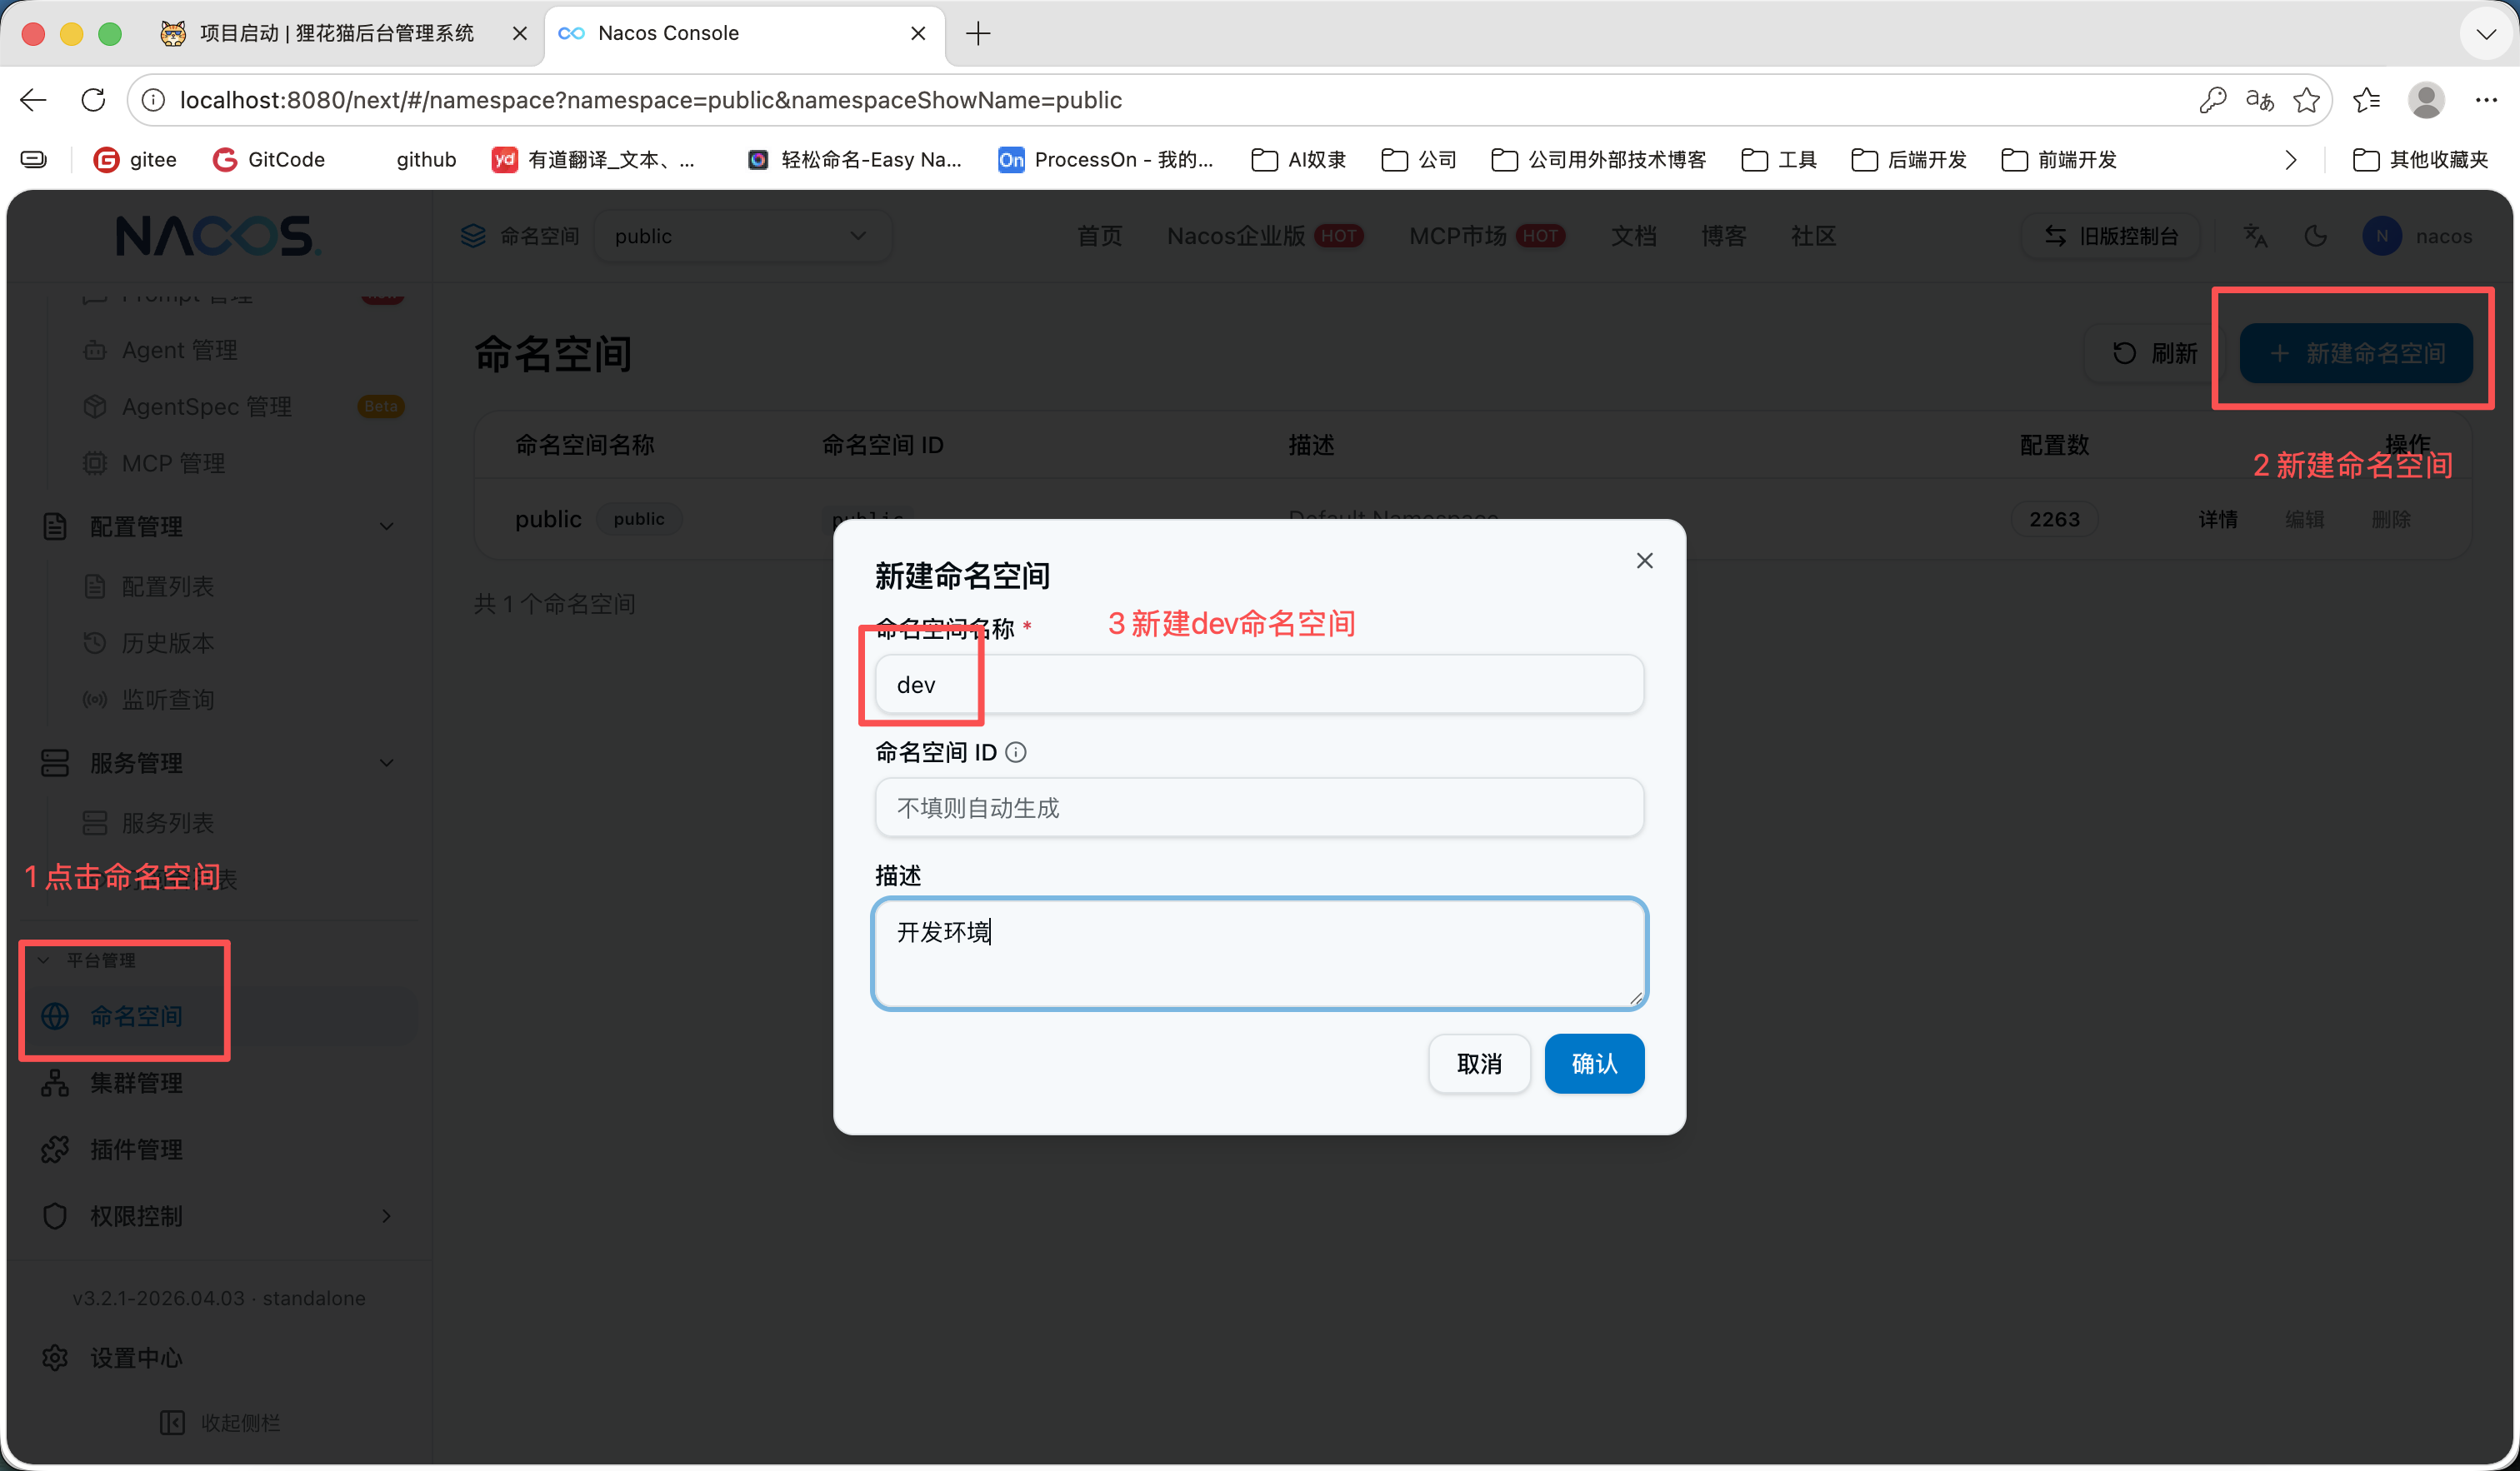Viewport: 2520px width, 1471px height.
Task: Open MCP 管理 in sidebar
Action: 172,464
